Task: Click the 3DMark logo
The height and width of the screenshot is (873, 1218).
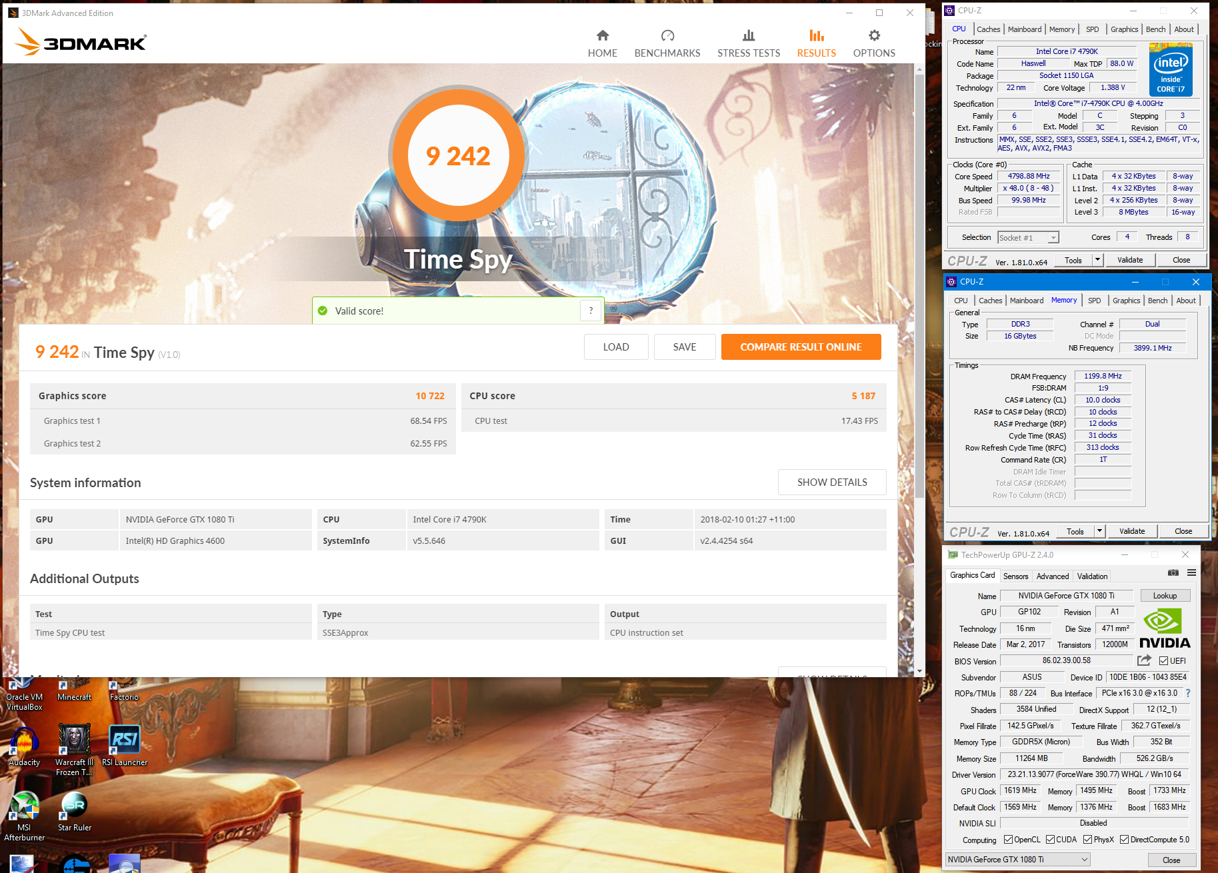Action: tap(81, 42)
